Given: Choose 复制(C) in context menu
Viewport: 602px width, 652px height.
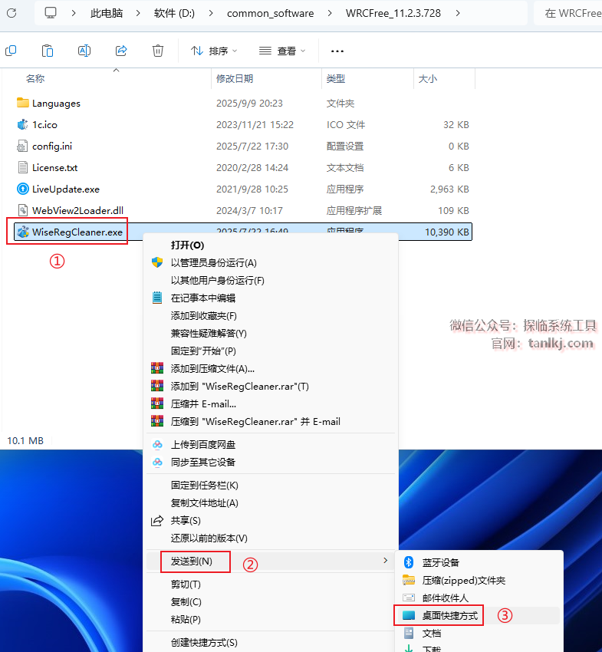Looking at the screenshot, I should click(271, 601).
